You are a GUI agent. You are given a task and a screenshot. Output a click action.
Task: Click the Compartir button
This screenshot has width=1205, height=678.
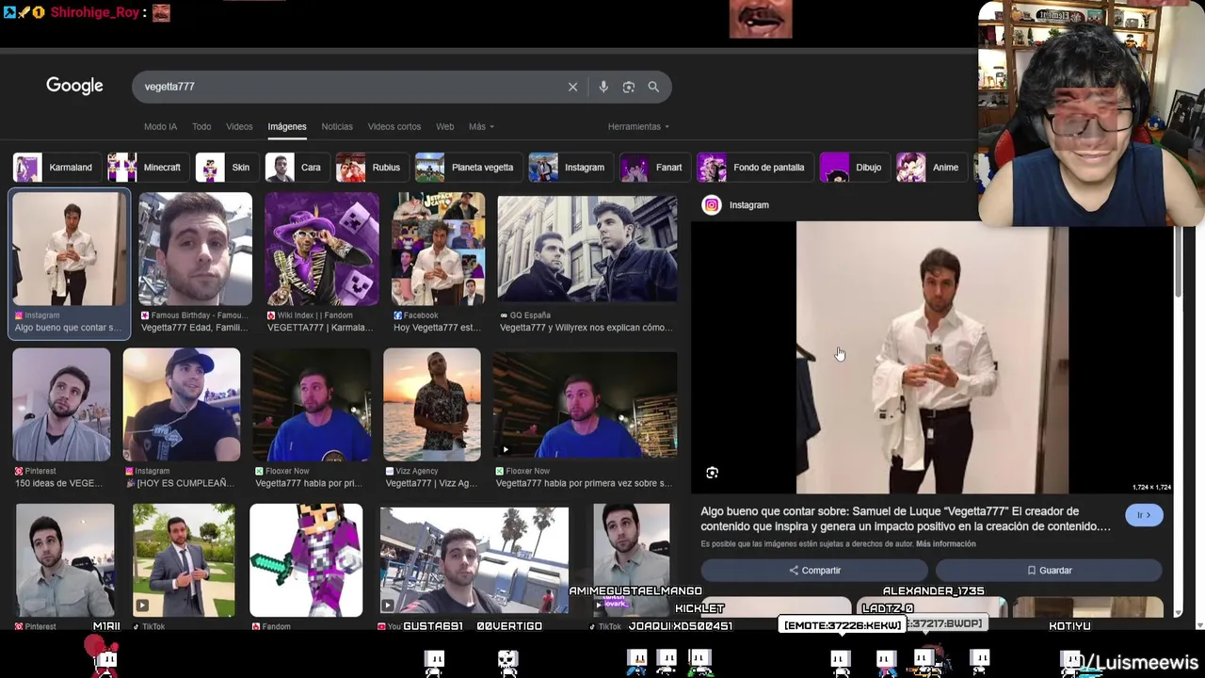(x=814, y=571)
